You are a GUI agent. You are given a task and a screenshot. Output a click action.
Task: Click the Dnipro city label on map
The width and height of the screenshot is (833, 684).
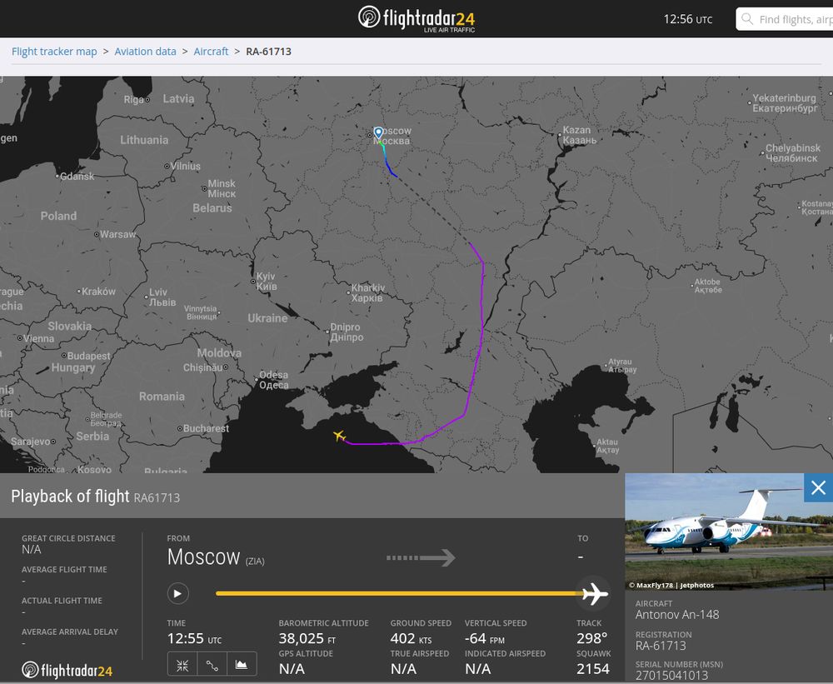point(347,332)
